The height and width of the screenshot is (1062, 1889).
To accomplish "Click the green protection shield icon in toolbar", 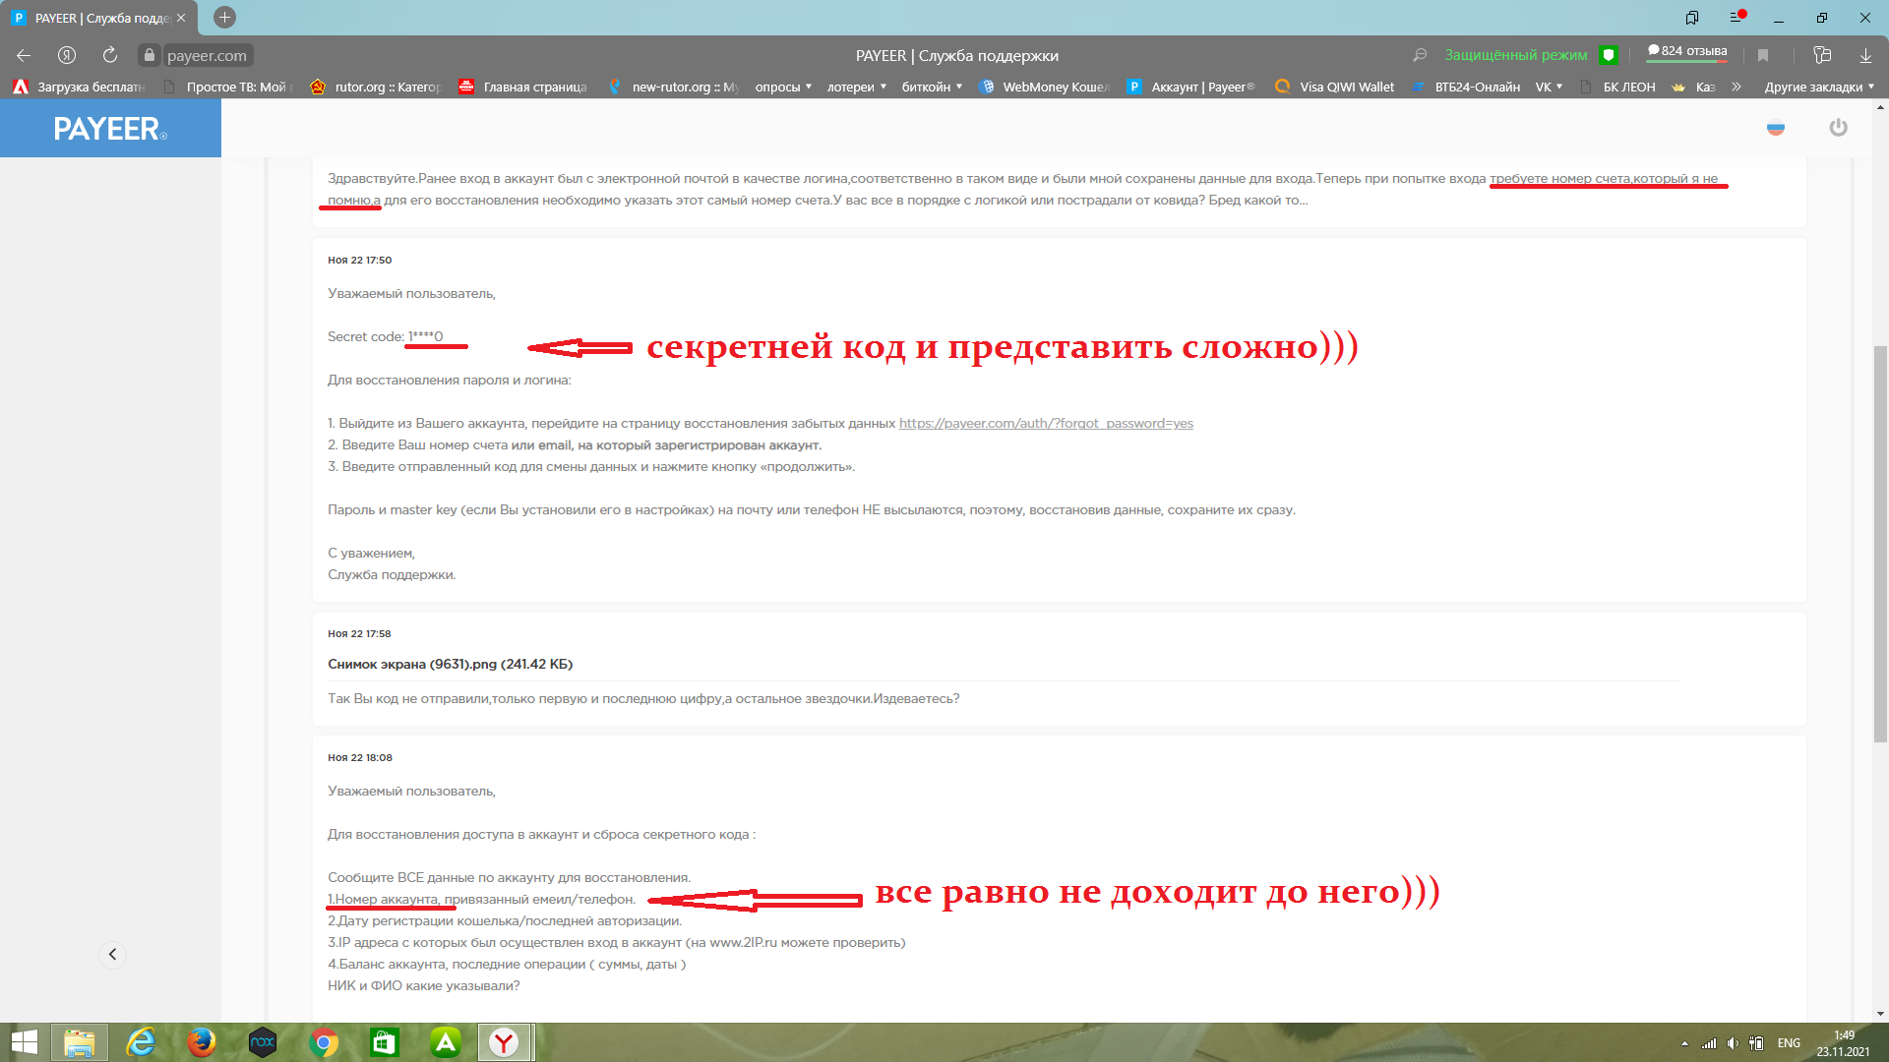I will click(1608, 54).
